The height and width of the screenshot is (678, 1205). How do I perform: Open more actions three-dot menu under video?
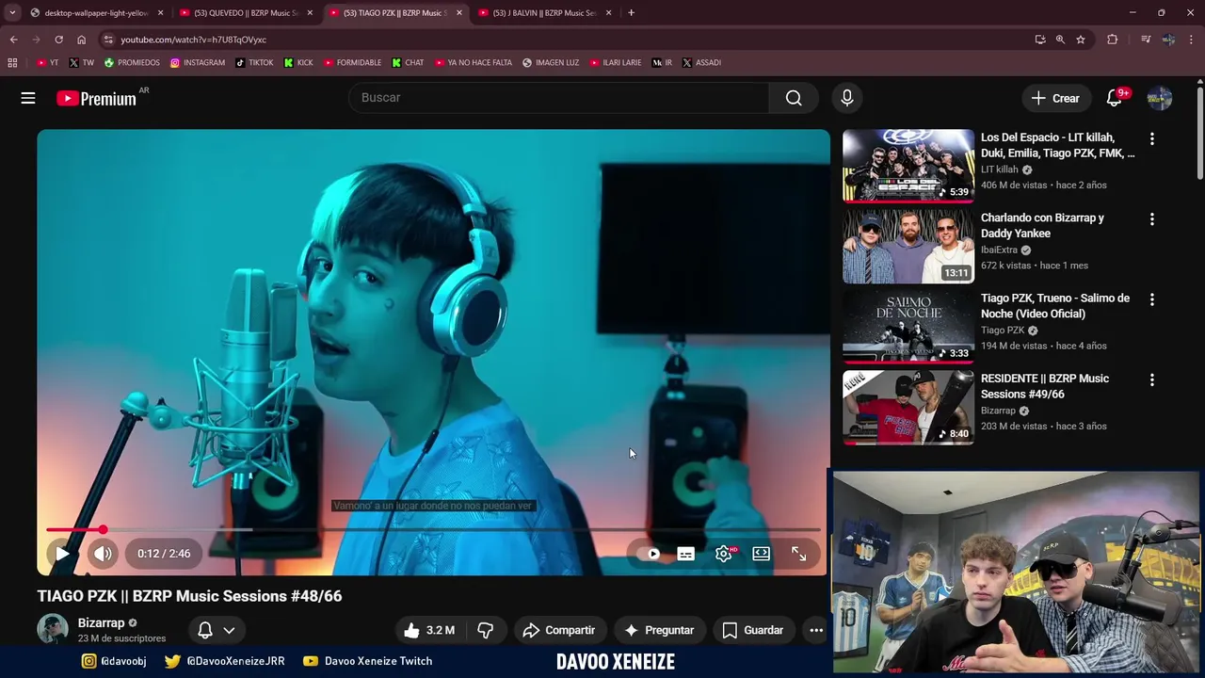coord(816,630)
